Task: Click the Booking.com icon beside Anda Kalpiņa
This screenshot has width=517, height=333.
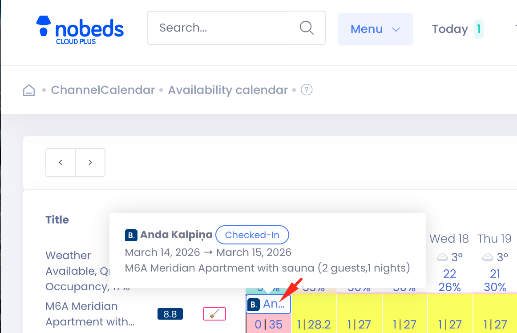Action: (x=131, y=235)
